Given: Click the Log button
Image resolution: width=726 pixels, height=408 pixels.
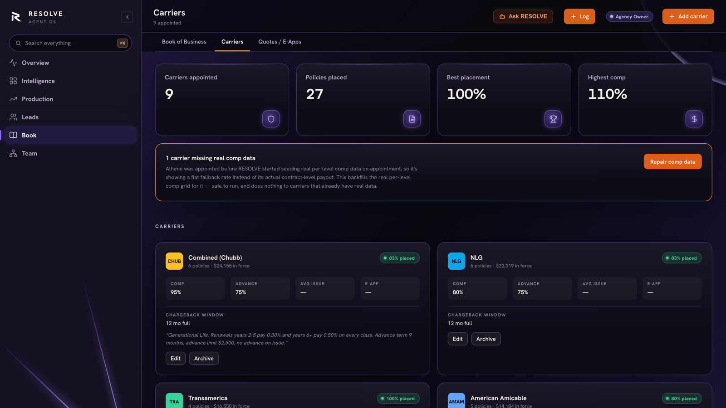Looking at the screenshot, I should tap(579, 16).
